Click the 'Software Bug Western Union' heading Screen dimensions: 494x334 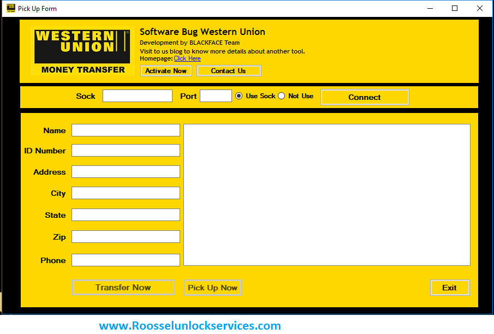click(203, 32)
